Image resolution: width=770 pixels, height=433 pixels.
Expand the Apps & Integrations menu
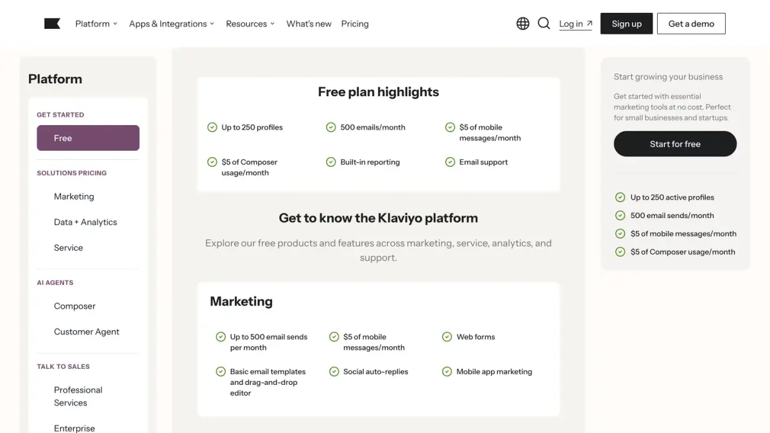click(171, 24)
